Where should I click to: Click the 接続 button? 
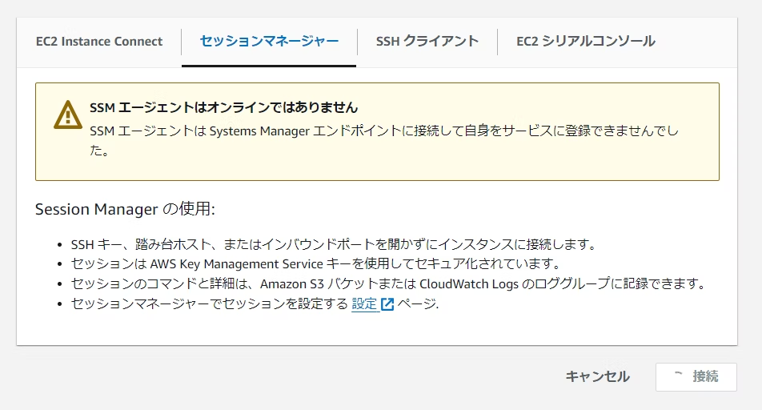696,376
